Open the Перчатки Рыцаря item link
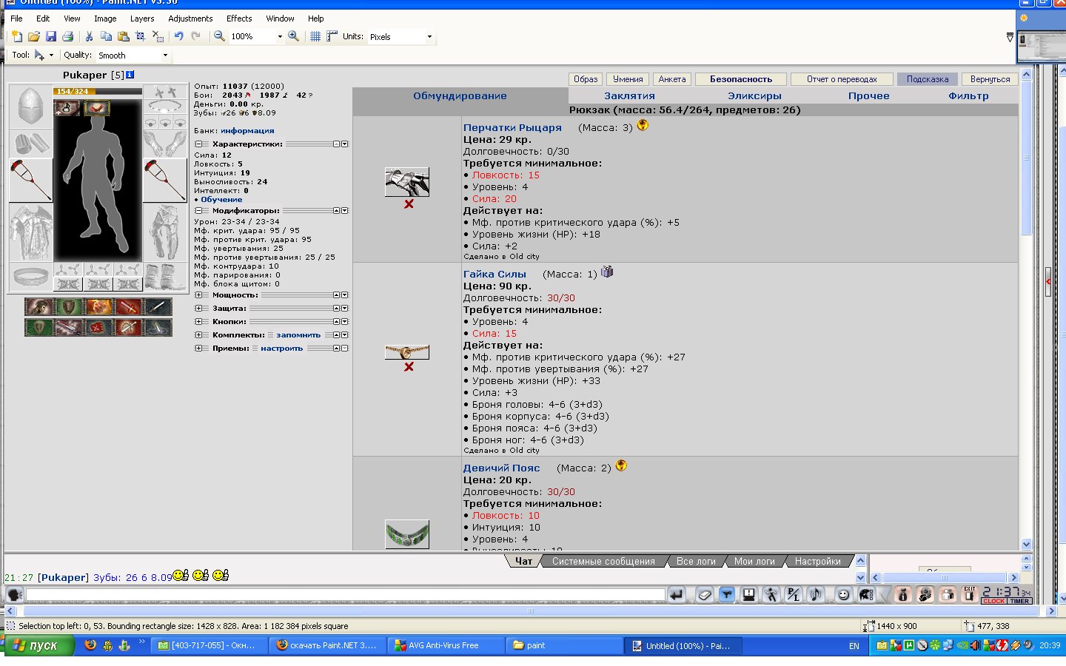1066x666 pixels. (x=512, y=128)
